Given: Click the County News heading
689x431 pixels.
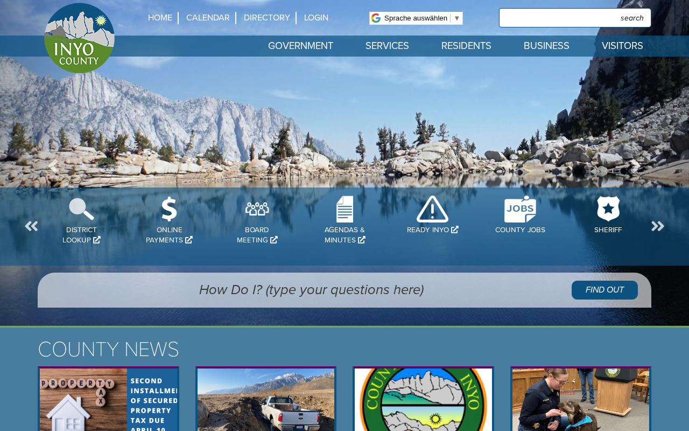Looking at the screenshot, I should (108, 350).
